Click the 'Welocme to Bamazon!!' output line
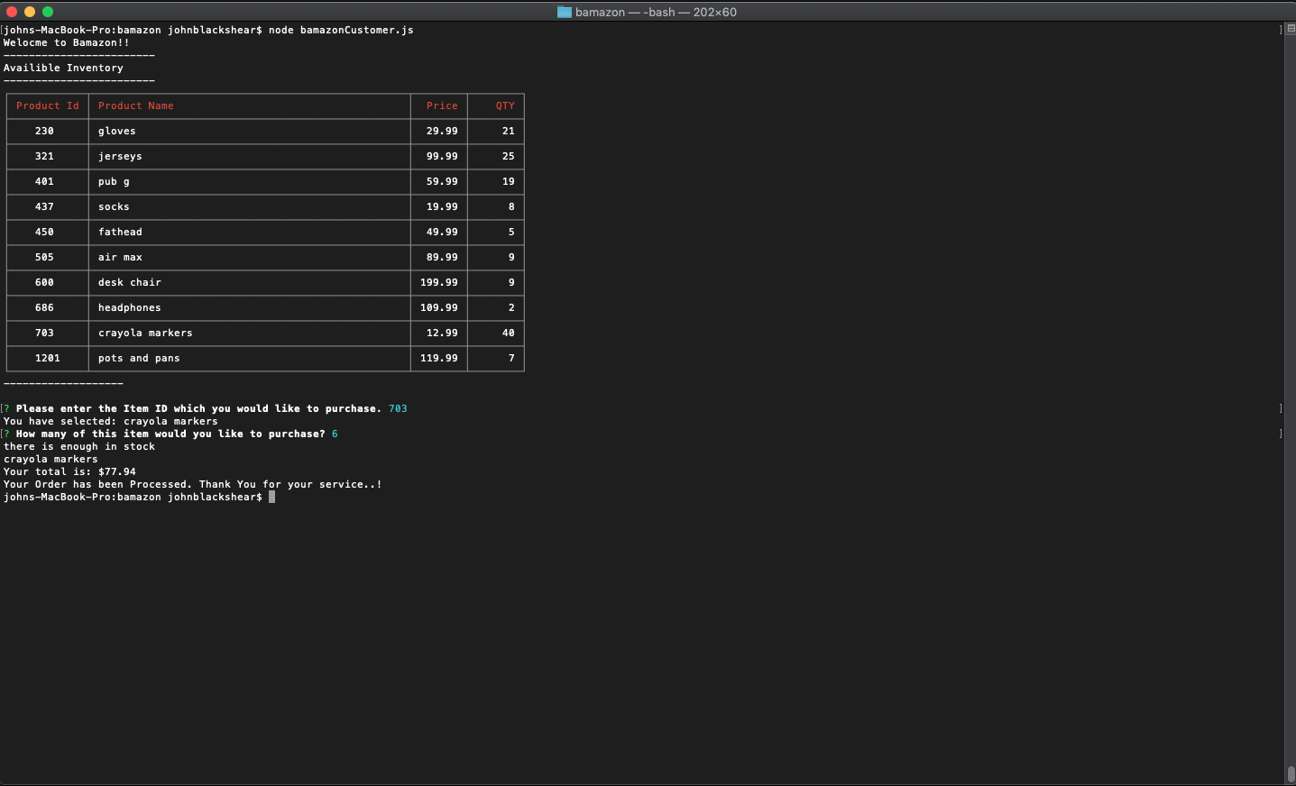Viewport: 1296px width, 786px height. click(x=66, y=42)
